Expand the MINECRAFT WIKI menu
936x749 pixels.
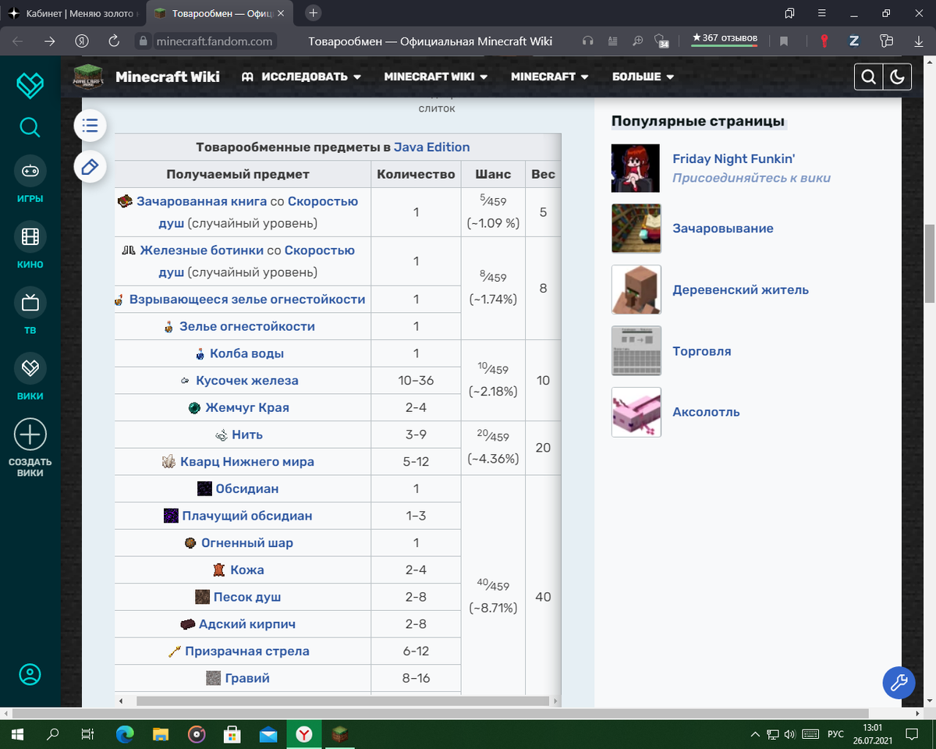coord(436,76)
